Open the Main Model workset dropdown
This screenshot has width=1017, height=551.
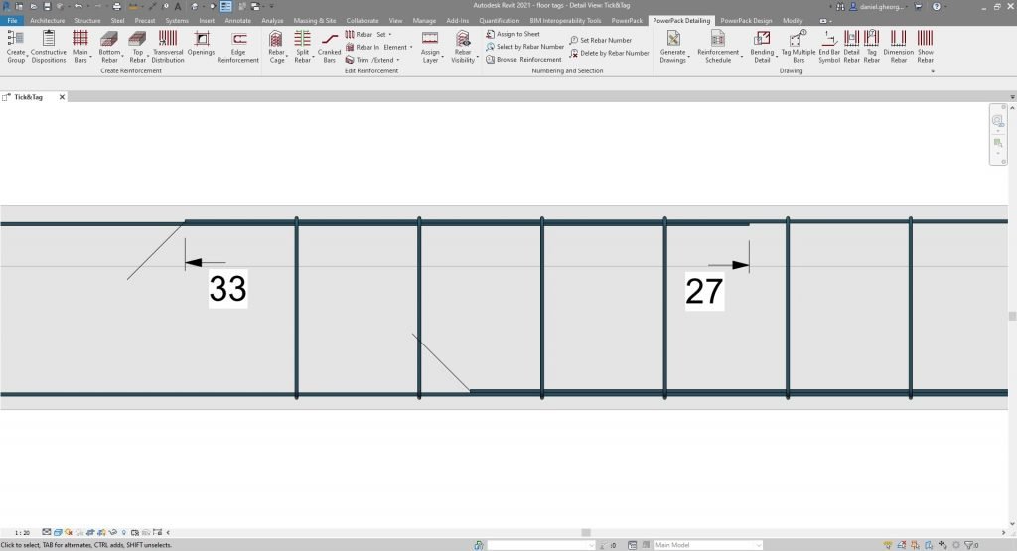pos(707,545)
